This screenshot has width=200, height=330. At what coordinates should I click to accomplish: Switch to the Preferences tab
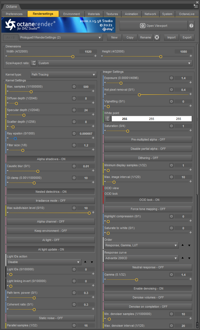[x=14, y=14]
